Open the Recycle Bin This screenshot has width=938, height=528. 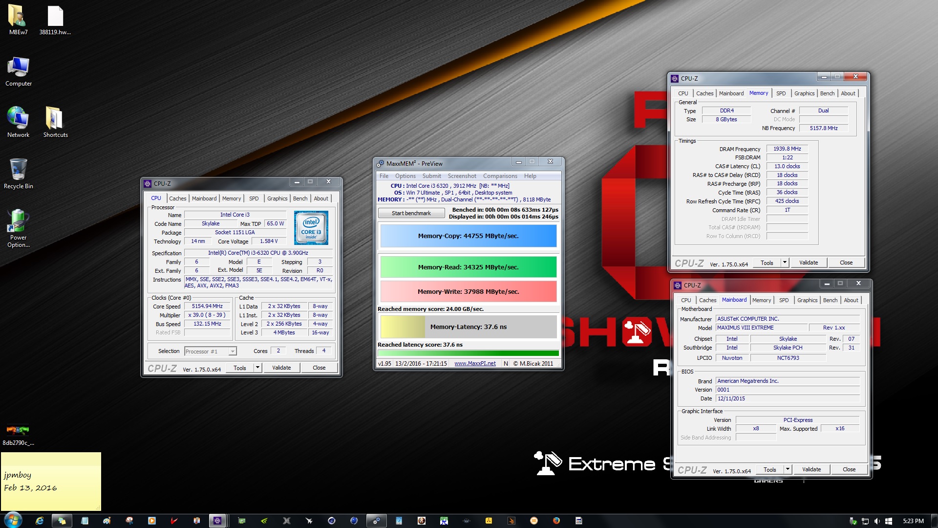click(18, 174)
